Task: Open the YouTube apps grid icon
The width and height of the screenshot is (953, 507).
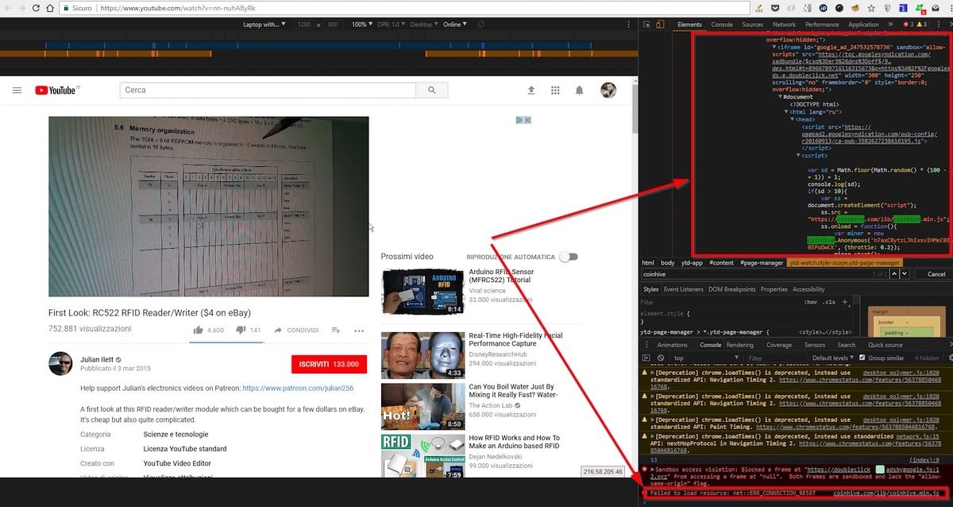Action: click(556, 90)
